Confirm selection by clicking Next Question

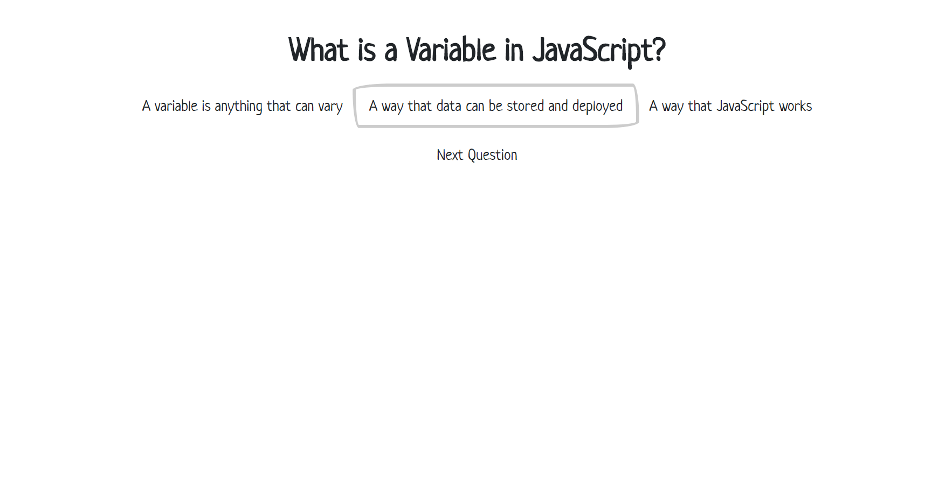pos(477,155)
